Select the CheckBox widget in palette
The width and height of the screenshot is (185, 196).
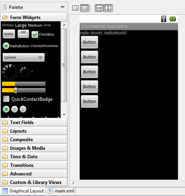click(43, 34)
